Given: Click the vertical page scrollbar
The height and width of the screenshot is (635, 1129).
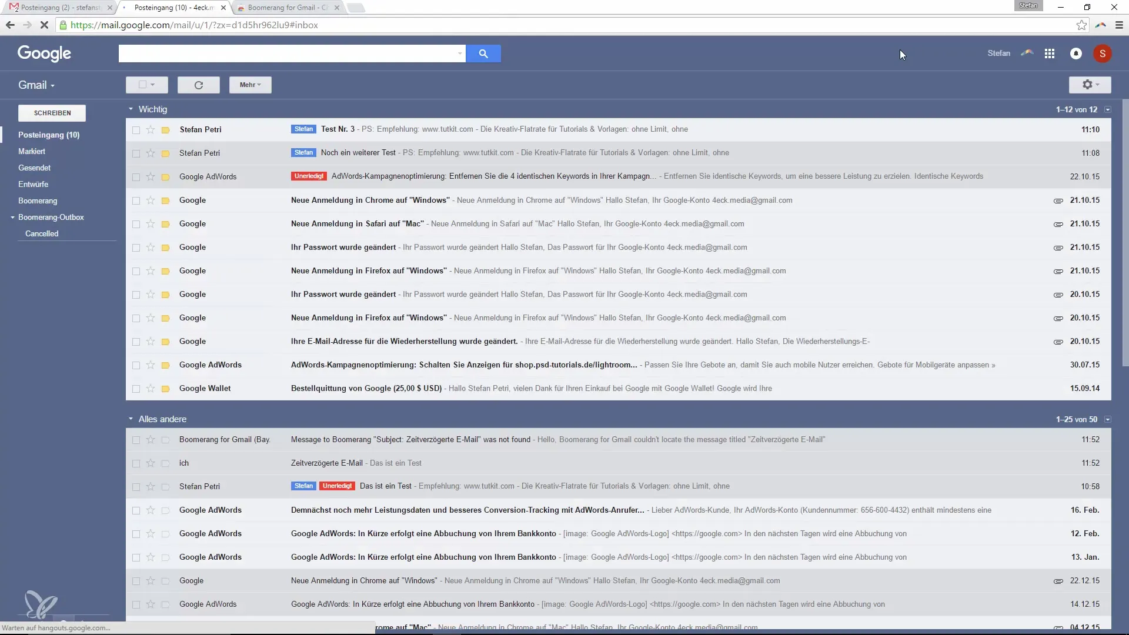Looking at the screenshot, I should pos(1125,232).
